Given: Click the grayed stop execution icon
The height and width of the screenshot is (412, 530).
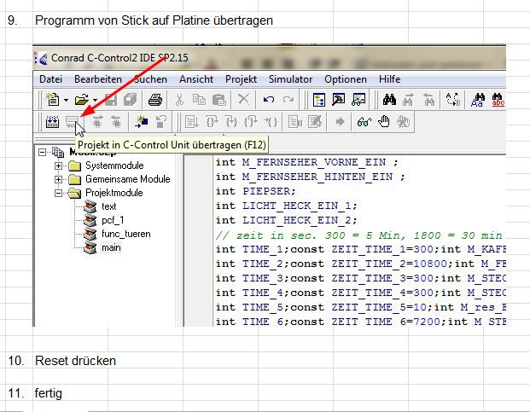Looking at the screenshot, I should [315, 122].
